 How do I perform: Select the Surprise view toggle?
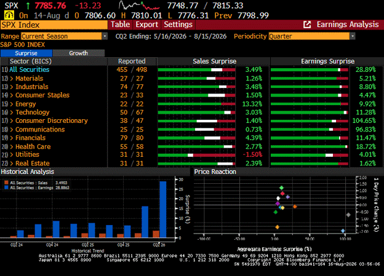click(26, 53)
